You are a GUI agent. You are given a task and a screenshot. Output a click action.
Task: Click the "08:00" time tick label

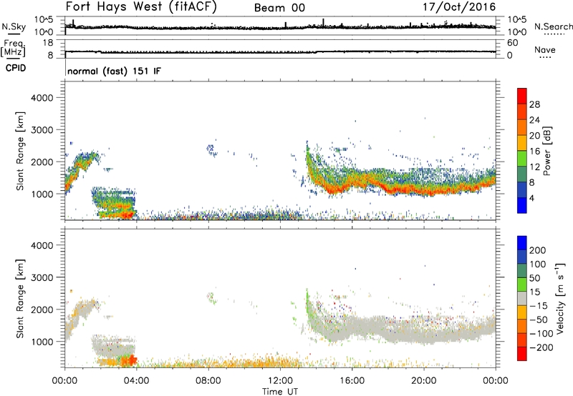pos(208,381)
